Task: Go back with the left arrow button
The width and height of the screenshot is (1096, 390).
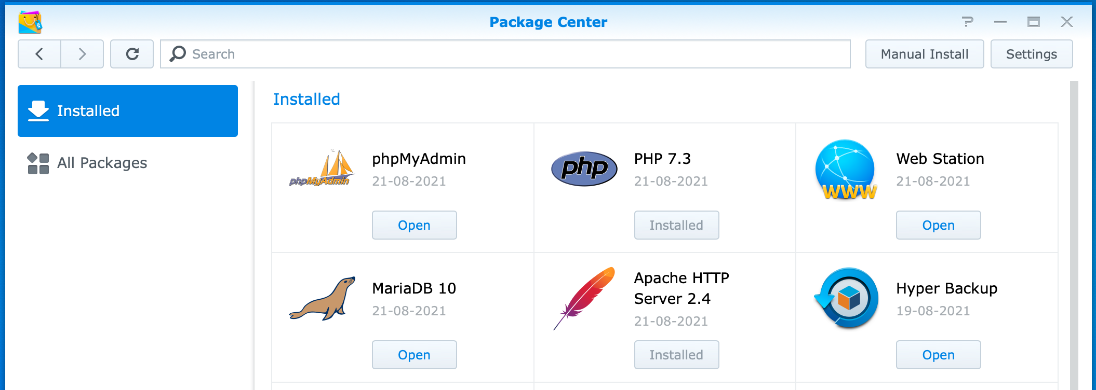Action: [x=39, y=54]
